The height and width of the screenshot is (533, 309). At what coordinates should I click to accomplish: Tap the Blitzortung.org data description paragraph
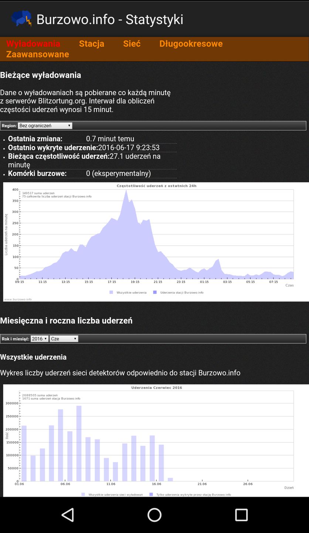click(x=85, y=101)
